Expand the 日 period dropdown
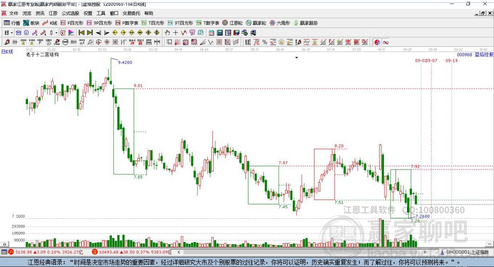 click(x=12, y=33)
